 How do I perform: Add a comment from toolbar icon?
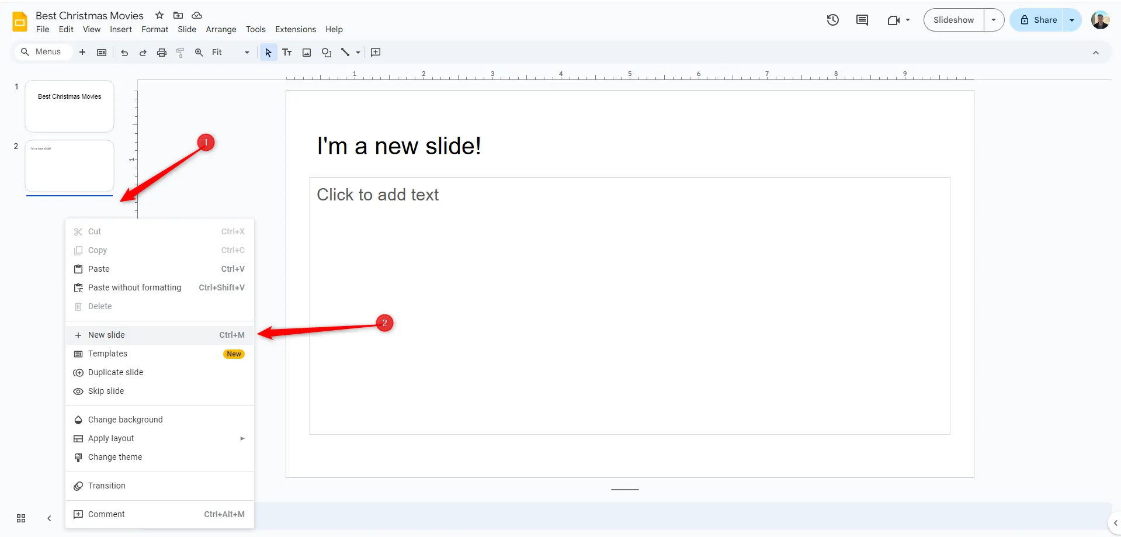tap(376, 53)
